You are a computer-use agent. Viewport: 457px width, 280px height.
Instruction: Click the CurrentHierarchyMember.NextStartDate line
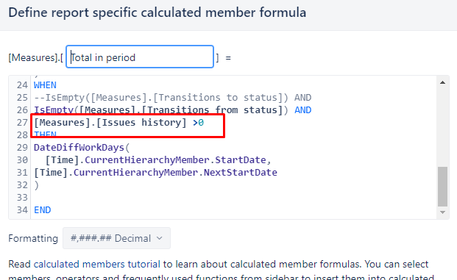pos(155,173)
